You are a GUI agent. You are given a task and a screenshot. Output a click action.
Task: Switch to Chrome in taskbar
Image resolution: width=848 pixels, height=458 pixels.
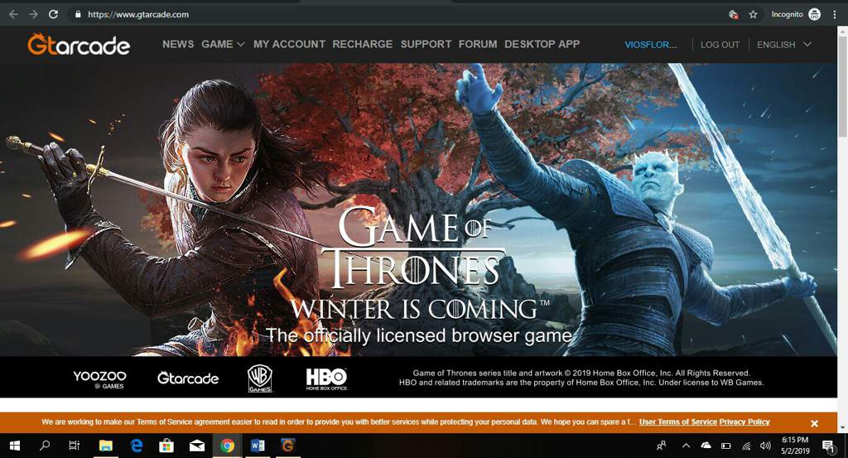pos(227,446)
